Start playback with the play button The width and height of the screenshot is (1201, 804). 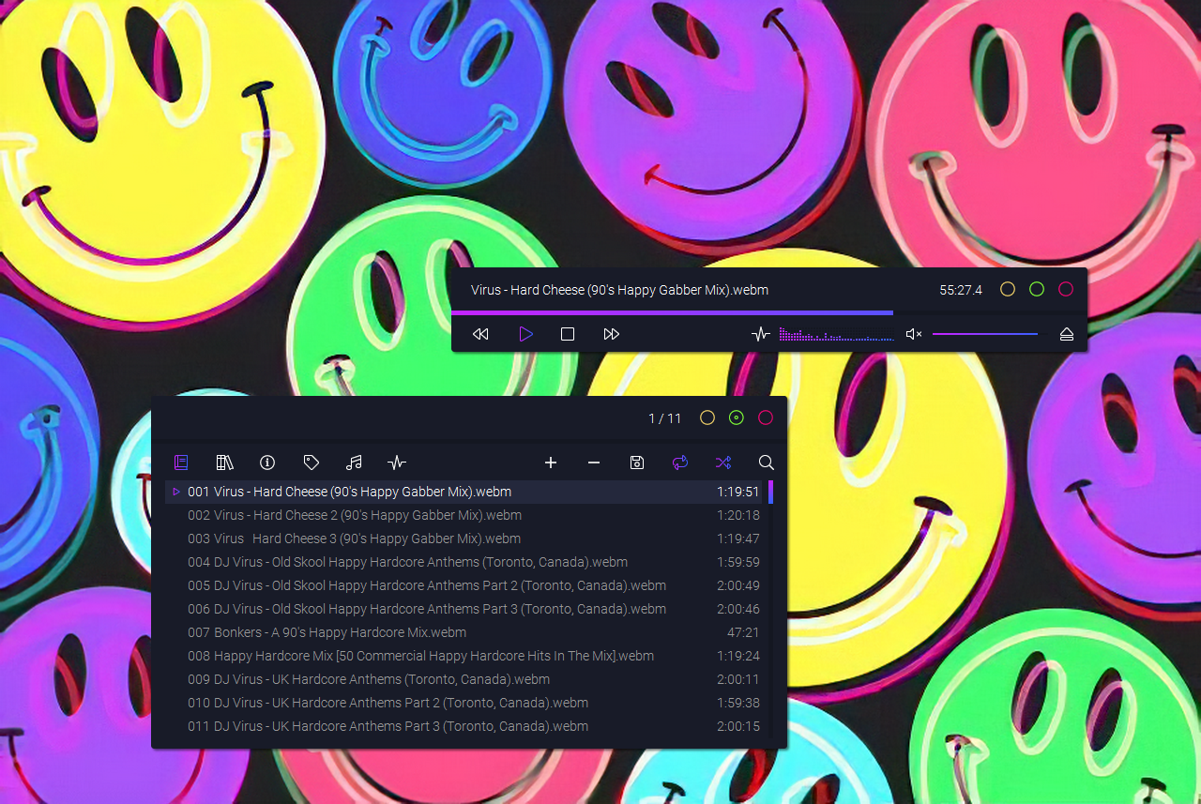pos(525,334)
